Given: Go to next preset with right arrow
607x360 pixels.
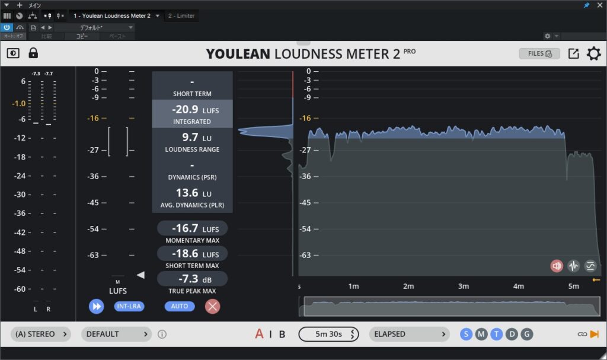Looking at the screenshot, I should tap(50, 27).
